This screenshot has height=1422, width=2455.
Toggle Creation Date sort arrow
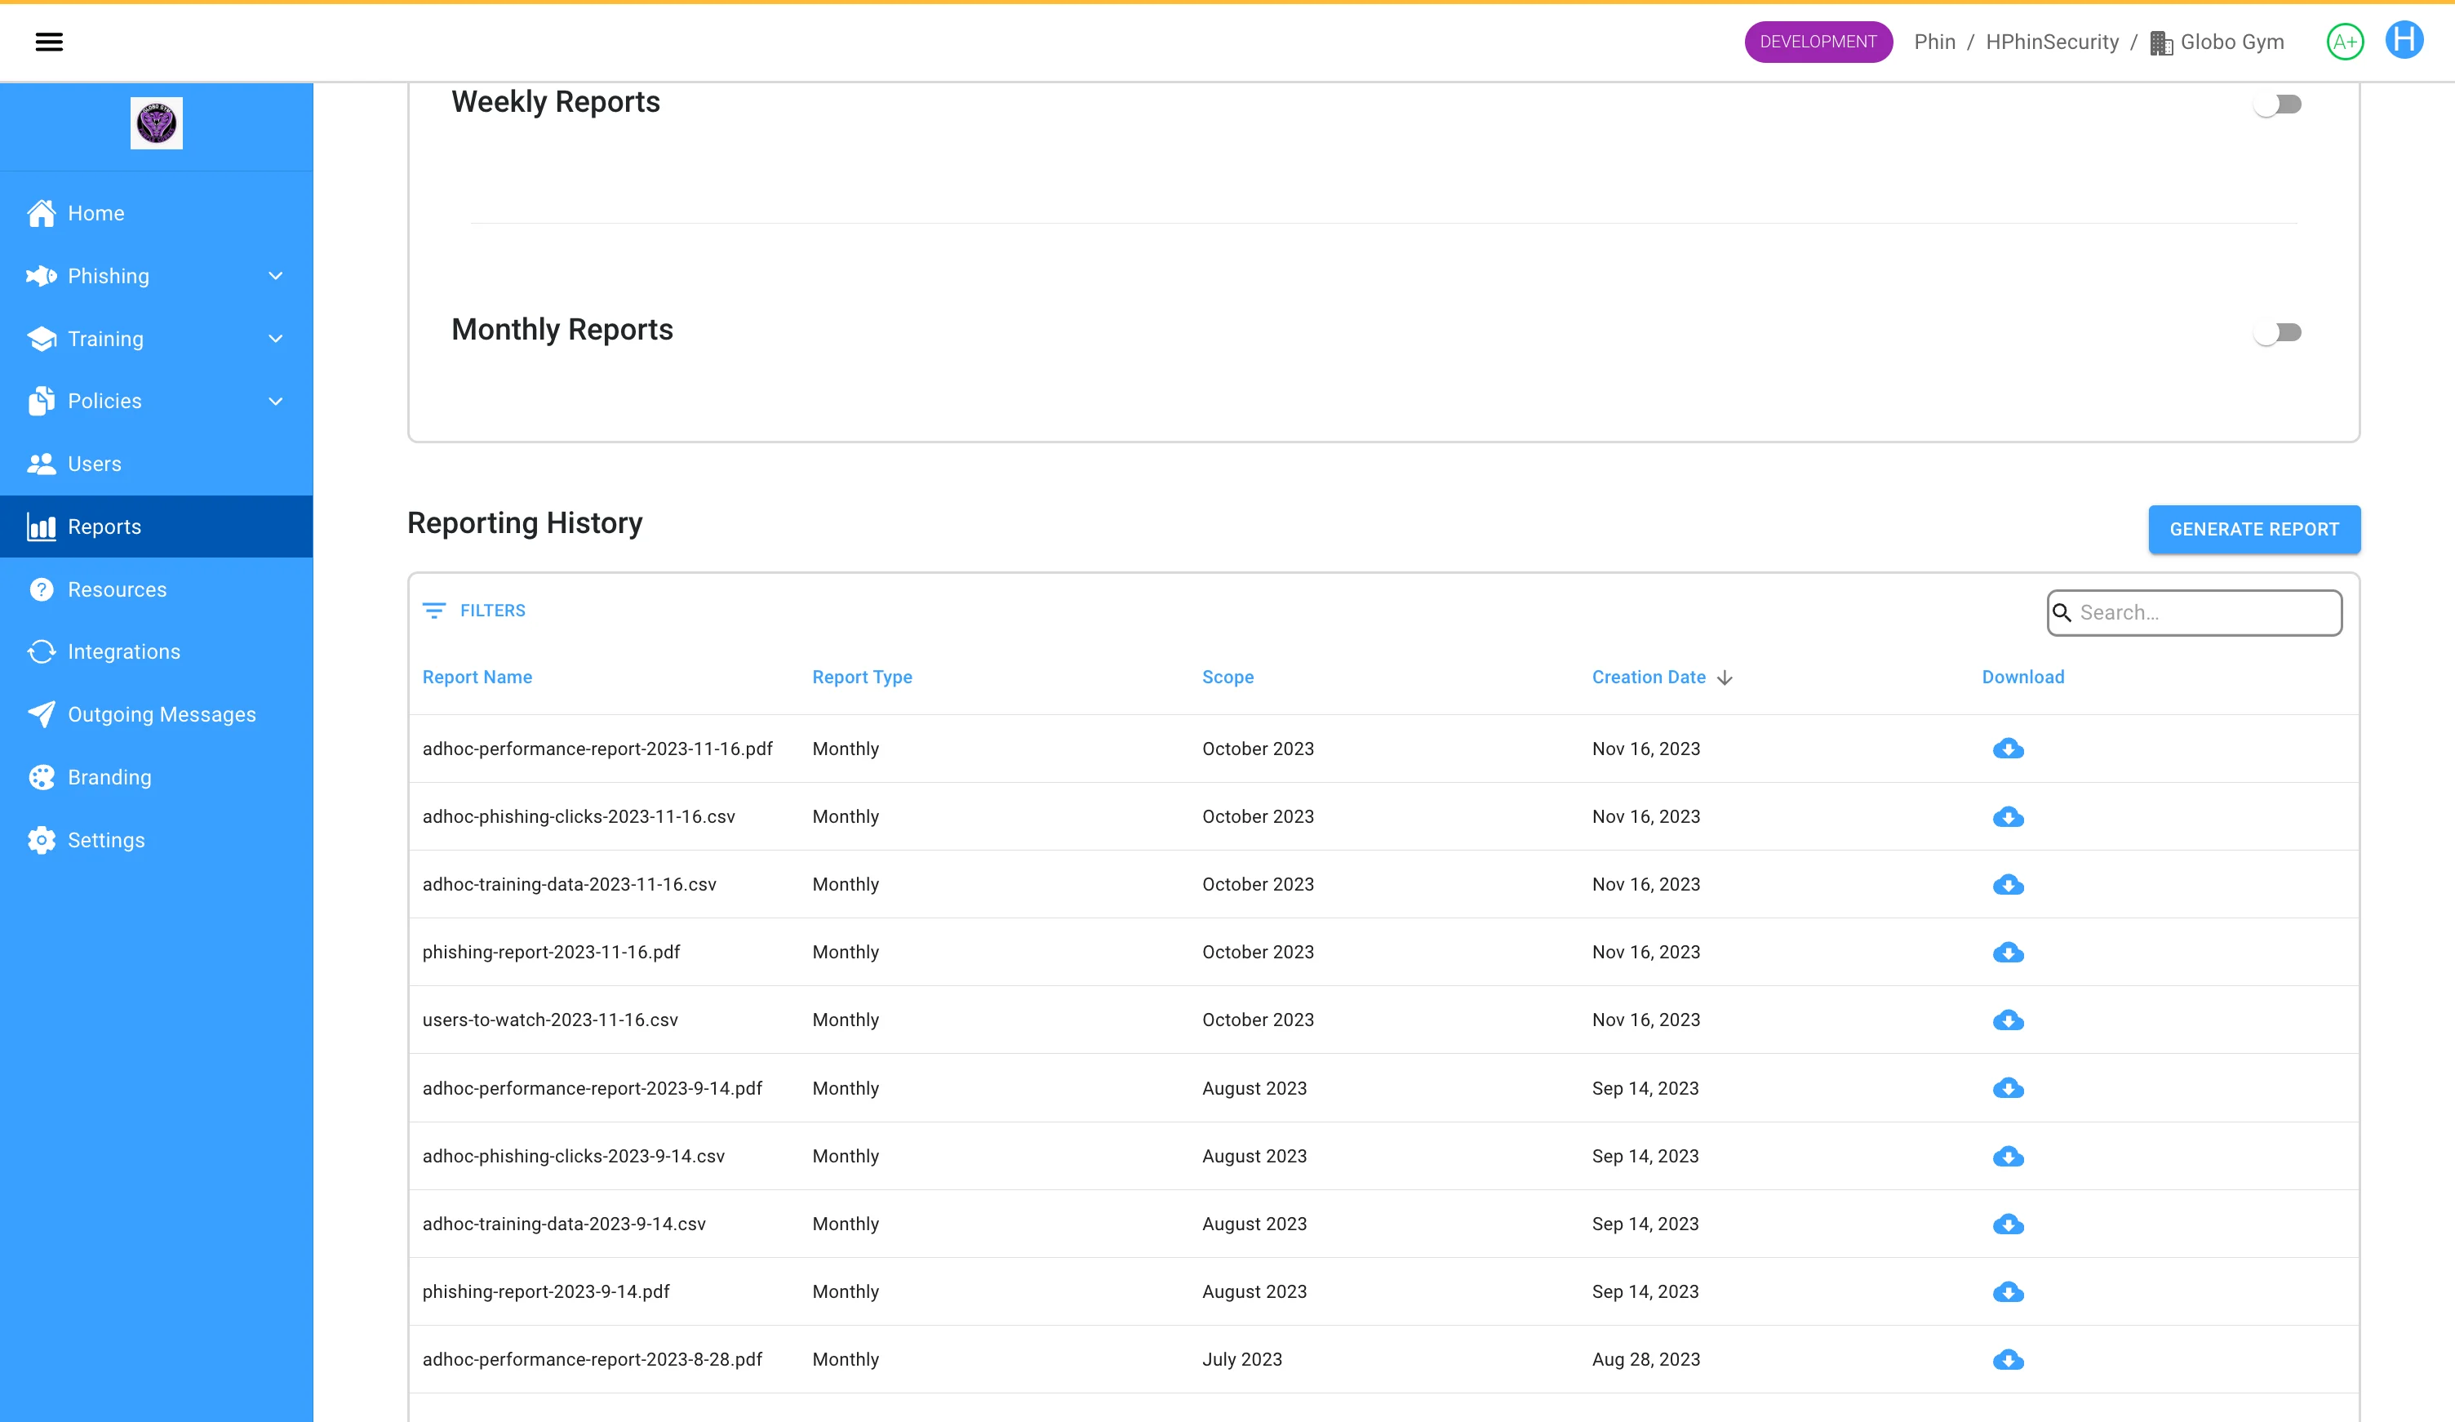(1725, 678)
